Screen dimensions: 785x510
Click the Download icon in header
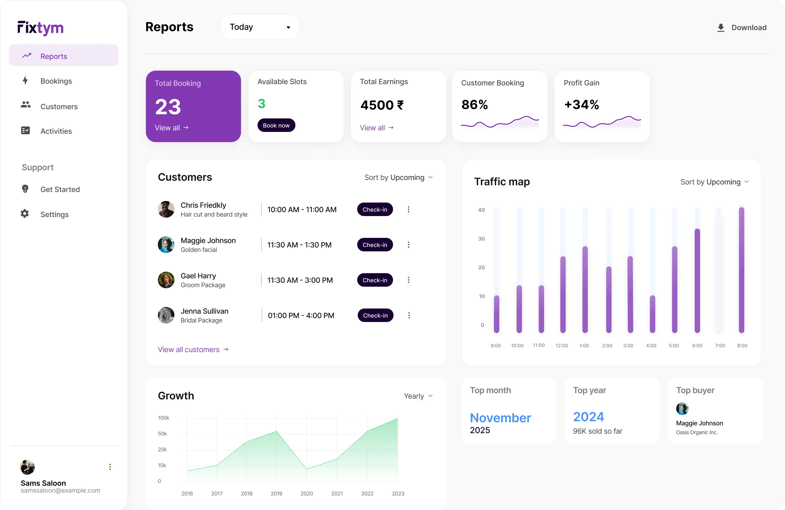pyautogui.click(x=721, y=28)
